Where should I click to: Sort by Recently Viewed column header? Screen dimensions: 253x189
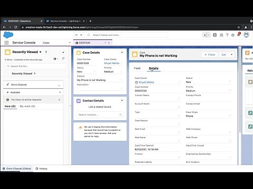[22, 73]
